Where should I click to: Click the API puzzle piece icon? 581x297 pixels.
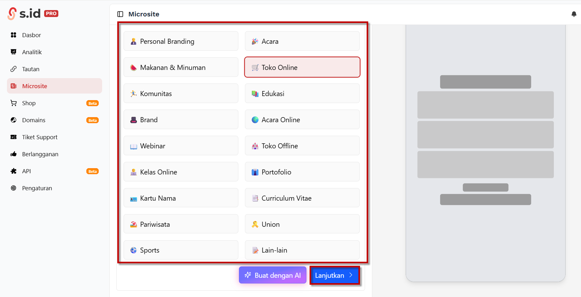14,171
